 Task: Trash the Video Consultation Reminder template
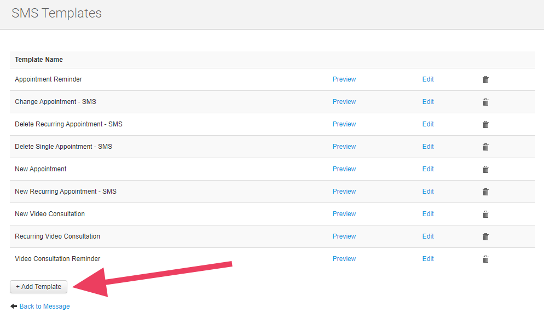point(485,259)
